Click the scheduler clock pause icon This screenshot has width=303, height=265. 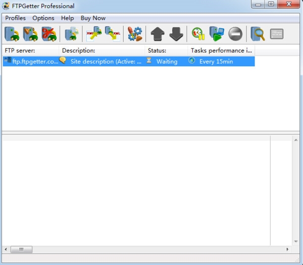point(198,34)
